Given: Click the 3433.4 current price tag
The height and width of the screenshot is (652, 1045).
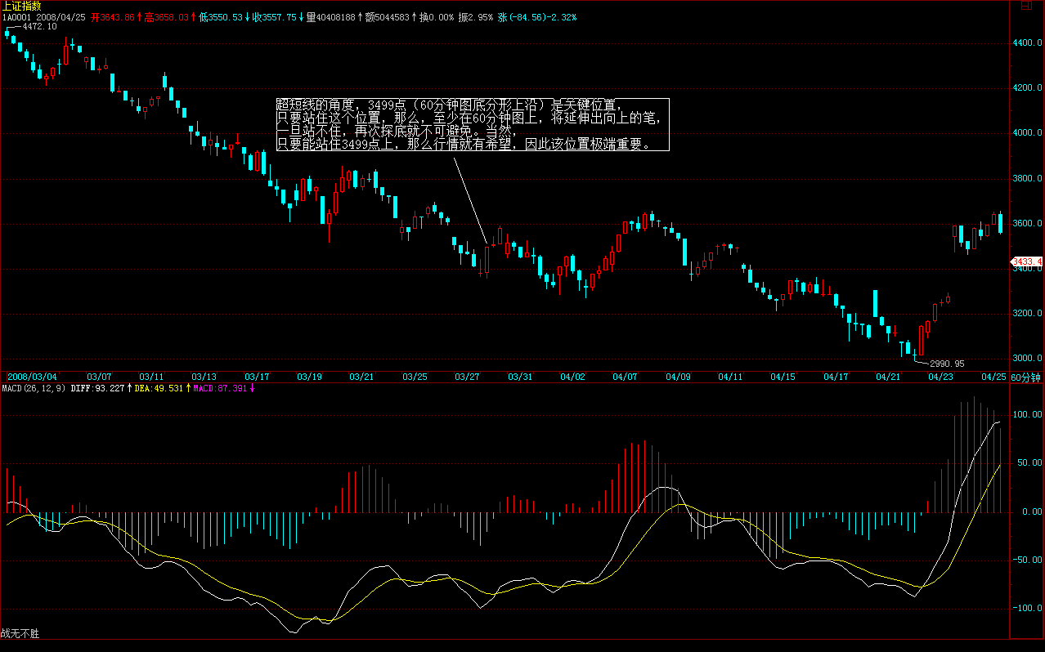Looking at the screenshot, I should [x=1027, y=262].
